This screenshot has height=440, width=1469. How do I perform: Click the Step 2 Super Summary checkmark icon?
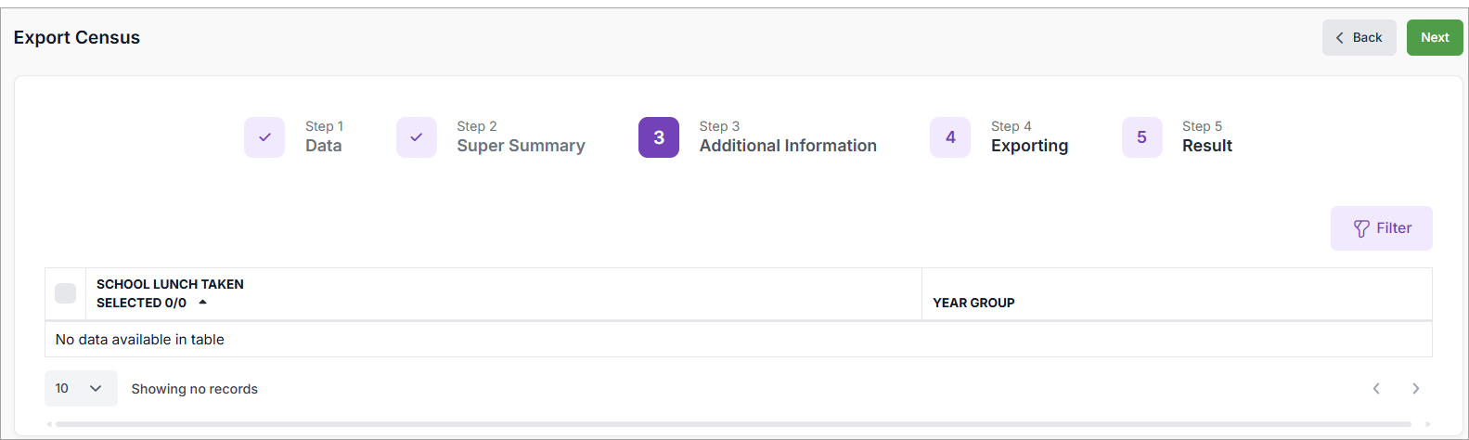(x=417, y=137)
